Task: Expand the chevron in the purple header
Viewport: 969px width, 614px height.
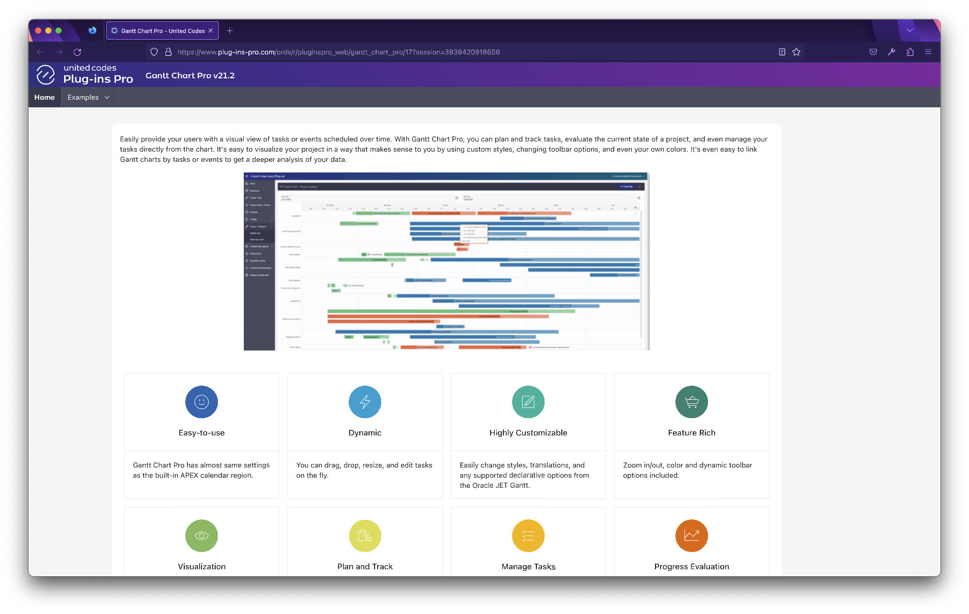Action: [910, 31]
